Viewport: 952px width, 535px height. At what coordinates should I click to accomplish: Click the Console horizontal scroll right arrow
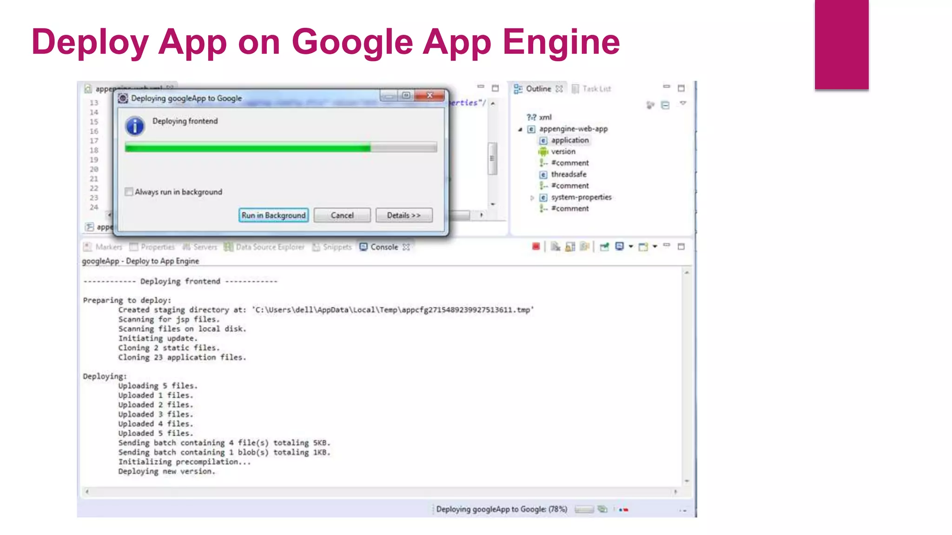point(675,491)
